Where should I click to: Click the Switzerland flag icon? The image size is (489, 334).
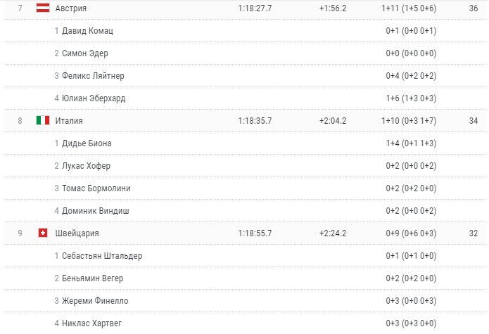[43, 233]
